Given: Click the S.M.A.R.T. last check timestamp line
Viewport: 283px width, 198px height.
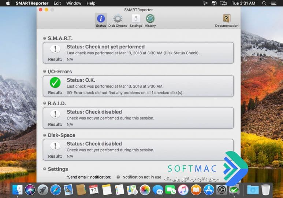Looking at the screenshot, I should (x=133, y=53).
